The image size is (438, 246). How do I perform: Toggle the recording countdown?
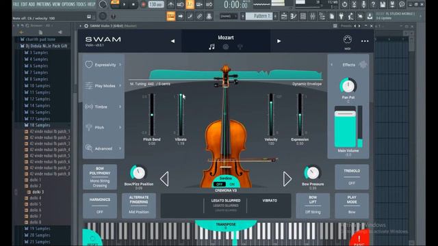[190, 4]
